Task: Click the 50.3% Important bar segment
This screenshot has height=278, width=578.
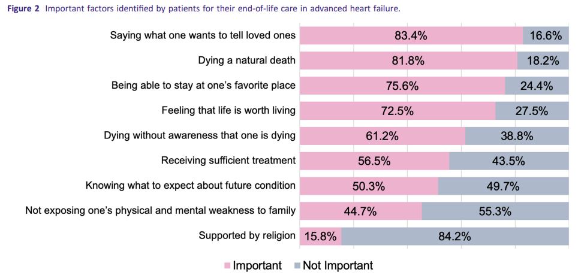Action: click(x=368, y=186)
